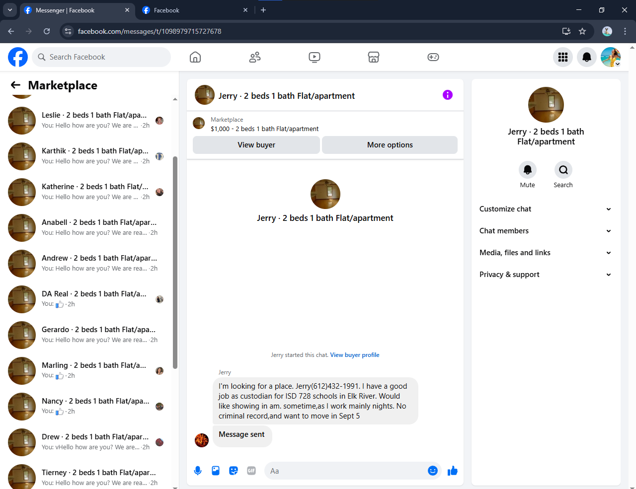
Task: Click the More options button
Action: [390, 145]
